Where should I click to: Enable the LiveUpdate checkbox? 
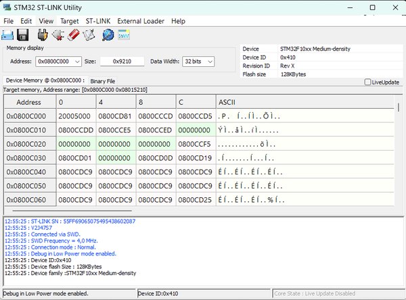point(367,82)
